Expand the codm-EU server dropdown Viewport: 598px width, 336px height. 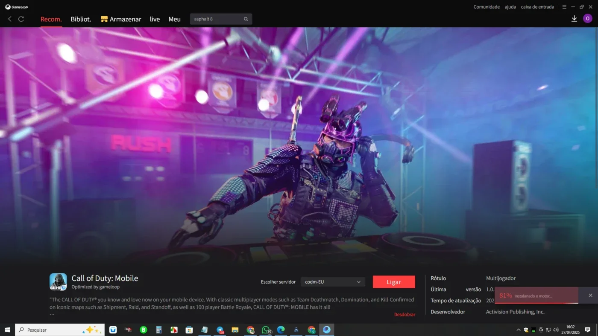(333, 282)
